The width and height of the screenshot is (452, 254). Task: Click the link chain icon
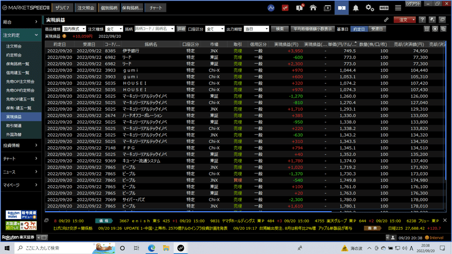click(x=386, y=20)
